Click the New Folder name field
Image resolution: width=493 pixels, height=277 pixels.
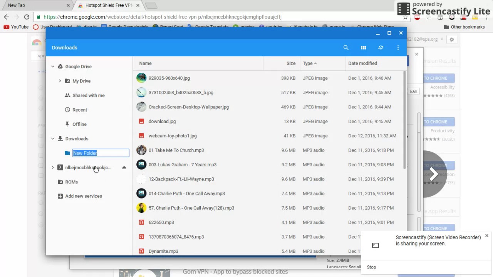(x=101, y=153)
